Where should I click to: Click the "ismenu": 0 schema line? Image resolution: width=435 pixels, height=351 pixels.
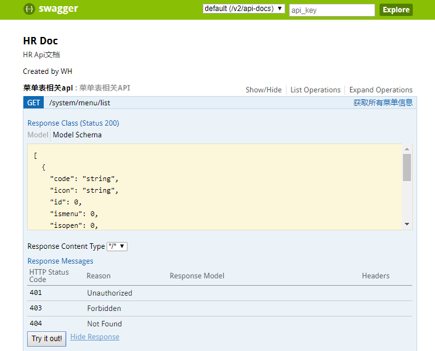tap(73, 214)
